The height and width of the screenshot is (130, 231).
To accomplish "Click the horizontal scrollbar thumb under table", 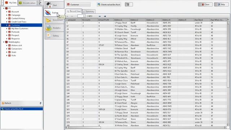I will (84, 127).
